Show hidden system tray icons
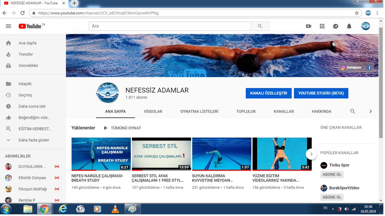 click(333, 209)
